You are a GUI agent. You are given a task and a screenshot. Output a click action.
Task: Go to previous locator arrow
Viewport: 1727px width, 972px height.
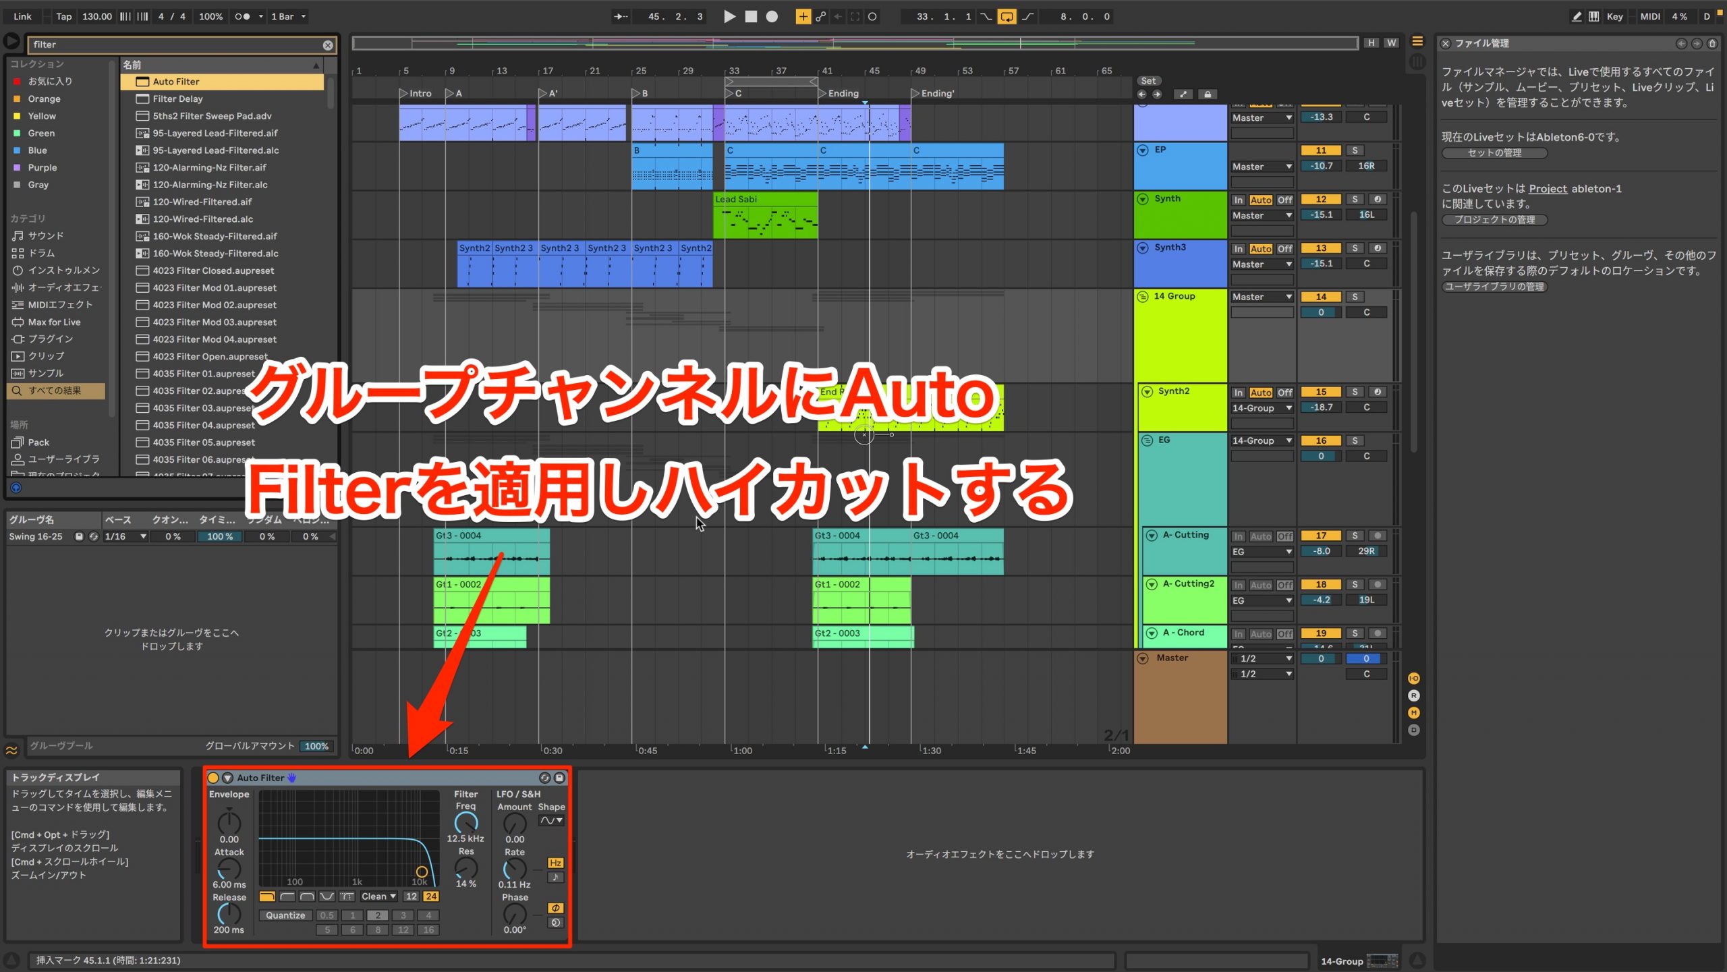pos(1141,94)
